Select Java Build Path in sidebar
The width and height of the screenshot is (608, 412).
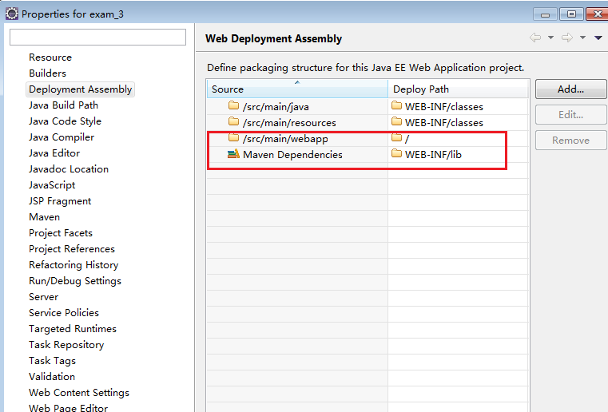point(63,105)
